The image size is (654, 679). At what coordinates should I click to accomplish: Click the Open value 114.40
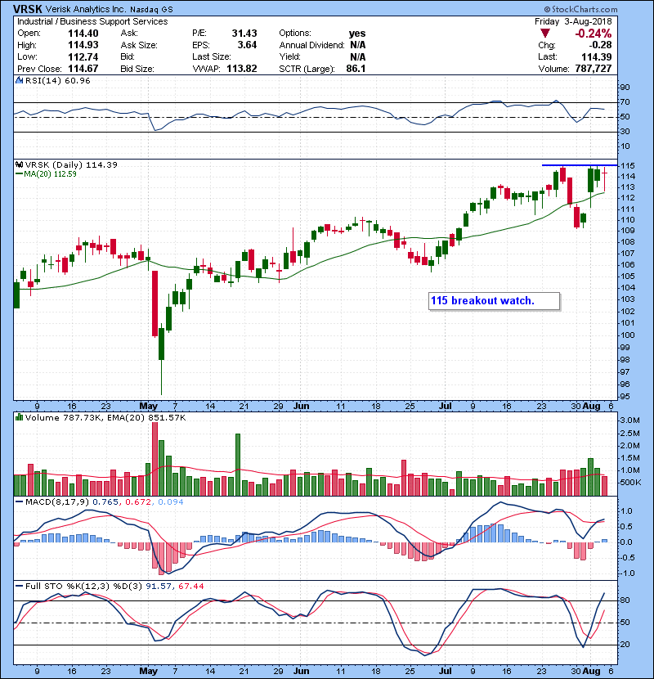coord(83,34)
